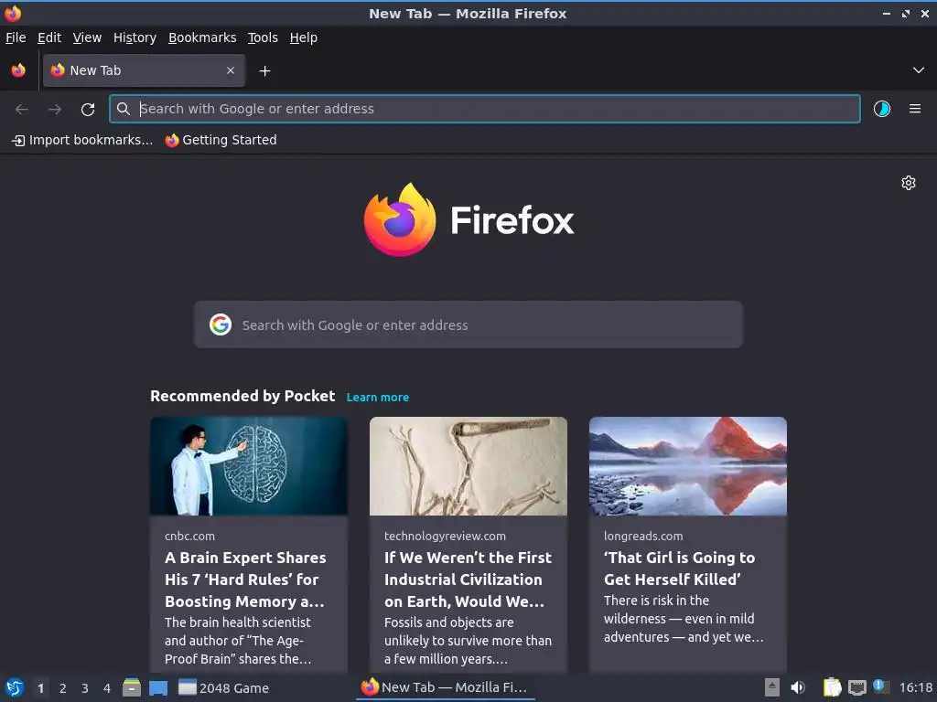Viewport: 937px width, 702px height.
Task: Open the File menu
Action: [x=16, y=37]
